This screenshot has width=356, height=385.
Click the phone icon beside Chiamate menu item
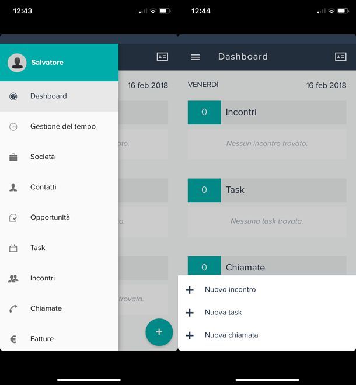pos(13,309)
